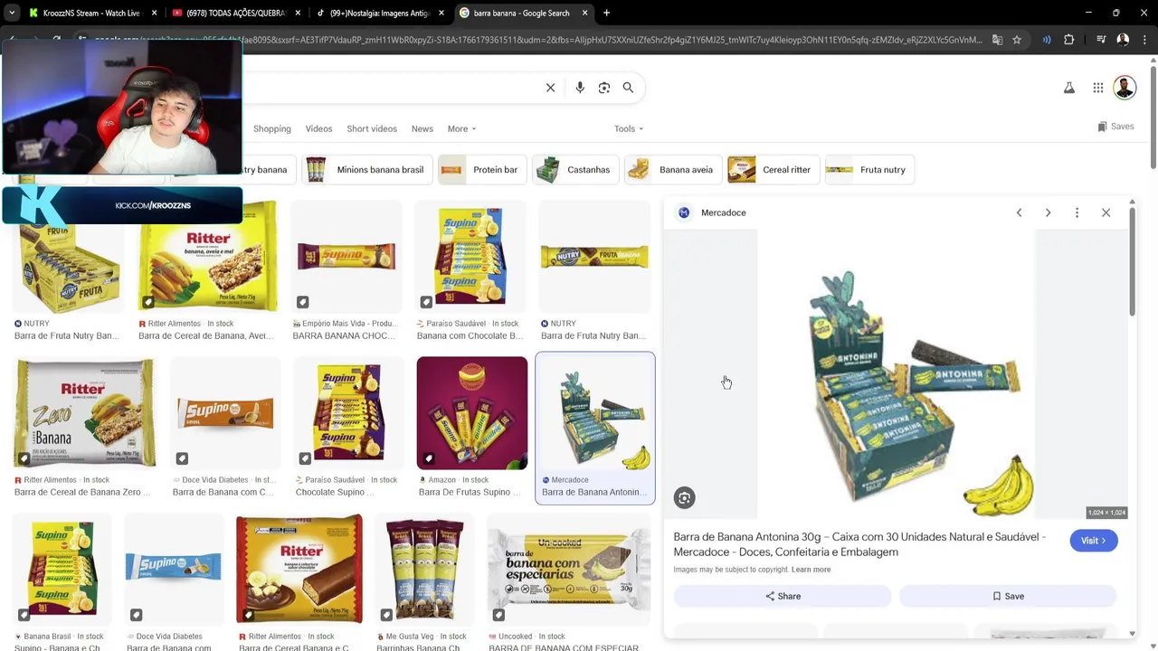Click the preview panel scrollbar
This screenshot has height=651, width=1158.
(x=1132, y=260)
